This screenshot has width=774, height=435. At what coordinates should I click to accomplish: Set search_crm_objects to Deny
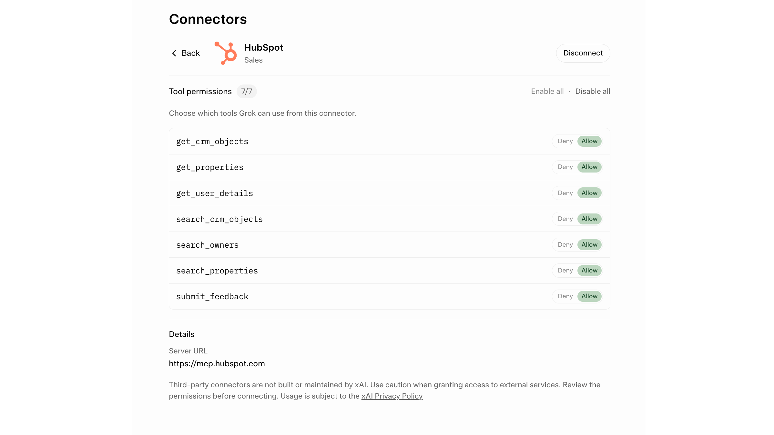(565, 219)
